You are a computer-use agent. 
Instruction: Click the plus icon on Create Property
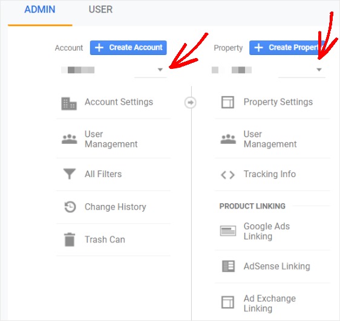coord(259,48)
